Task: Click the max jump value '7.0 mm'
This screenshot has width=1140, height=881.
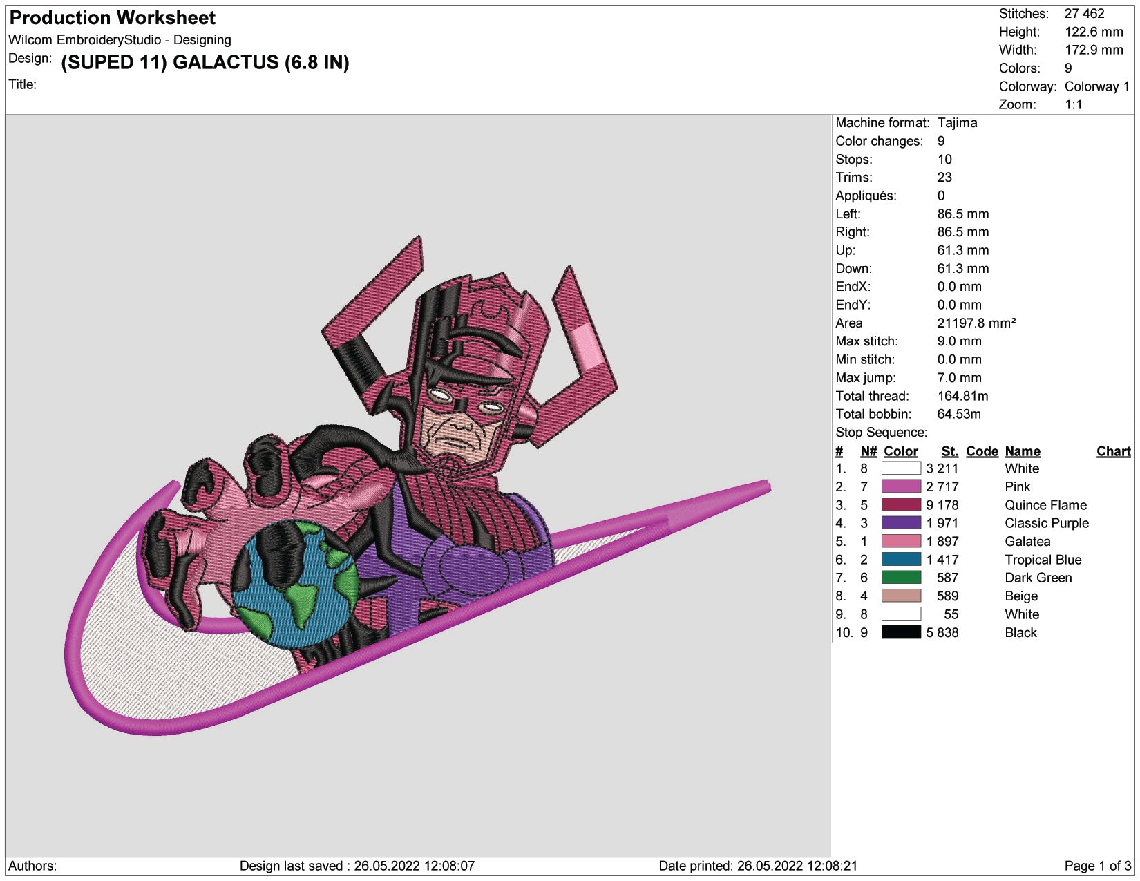Action: pyautogui.click(x=959, y=378)
